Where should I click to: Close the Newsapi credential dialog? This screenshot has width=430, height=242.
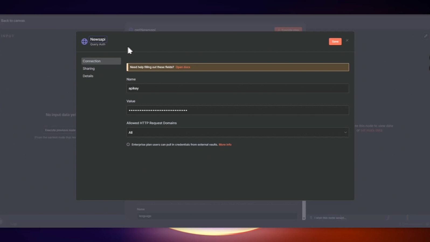click(x=347, y=40)
